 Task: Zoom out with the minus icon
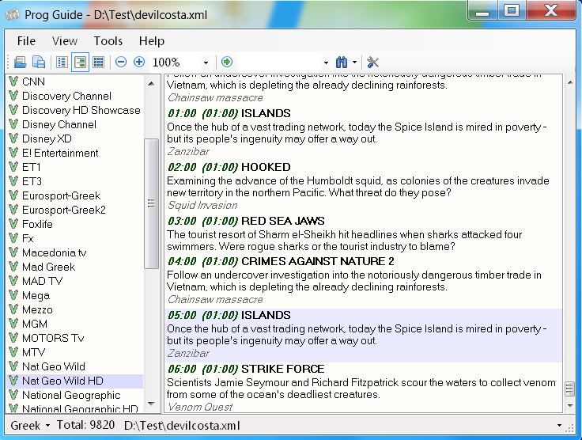coord(121,62)
